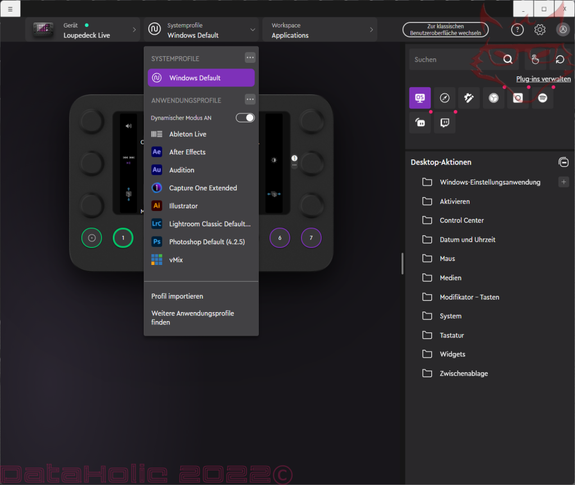
Task: Click Weitere Anwendungsprofile finden
Action: coord(193,318)
